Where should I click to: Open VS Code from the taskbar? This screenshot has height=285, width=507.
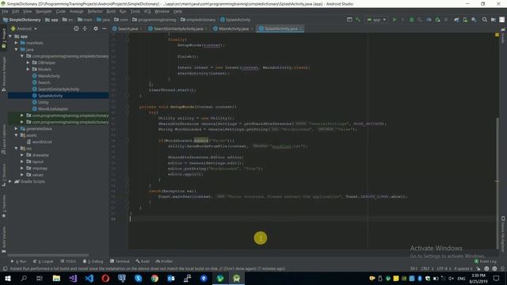90,278
